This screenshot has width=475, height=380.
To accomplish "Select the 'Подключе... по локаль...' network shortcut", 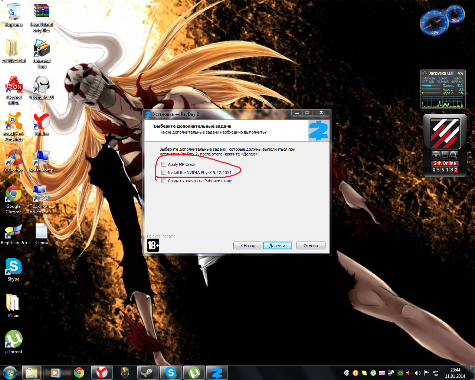I will pos(42,200).
